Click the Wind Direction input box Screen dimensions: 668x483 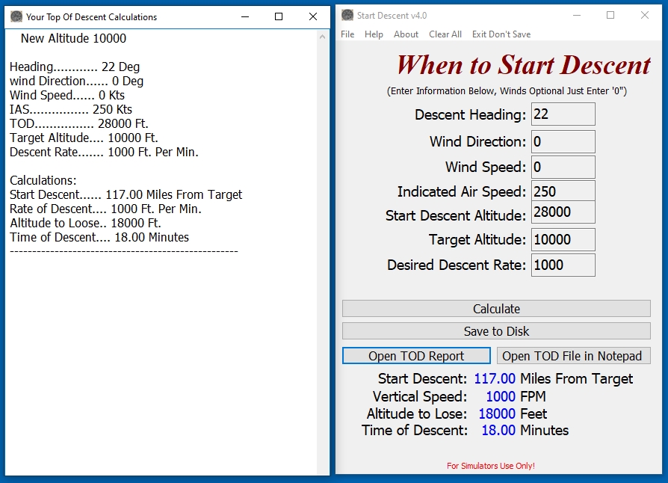(x=563, y=142)
